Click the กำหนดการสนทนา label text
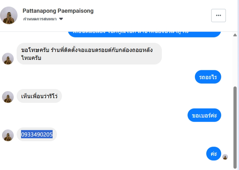The image size is (239, 170). [40, 19]
